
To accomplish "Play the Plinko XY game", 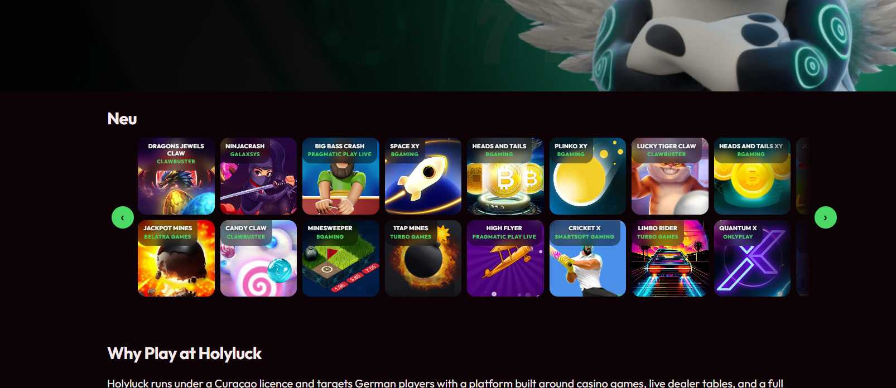I will (x=587, y=176).
